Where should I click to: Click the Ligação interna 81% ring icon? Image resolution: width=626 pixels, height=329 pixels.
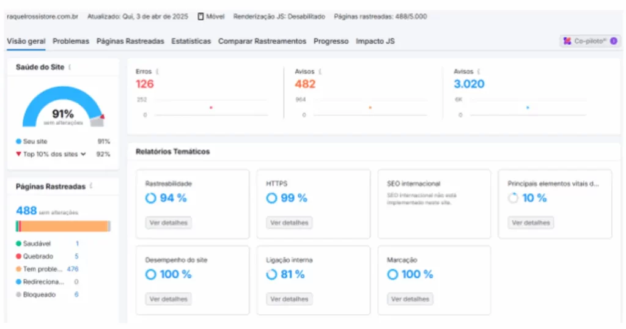pyautogui.click(x=271, y=275)
